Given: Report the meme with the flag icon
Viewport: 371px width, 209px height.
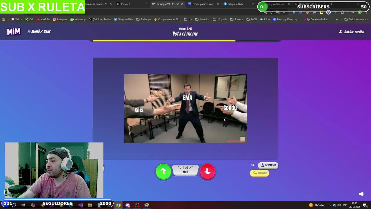Looking at the screenshot, I should tap(253, 165).
